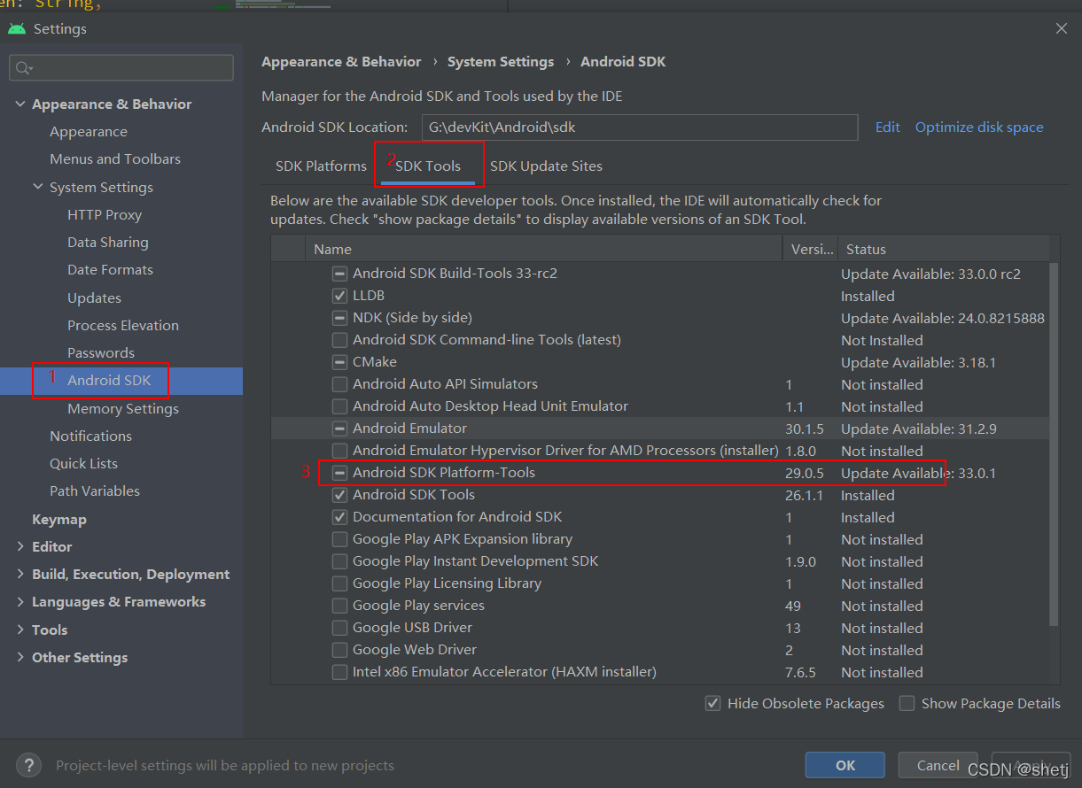Check Google Web Driver checkbox
Image resolution: width=1082 pixels, height=788 pixels.
tap(339, 650)
